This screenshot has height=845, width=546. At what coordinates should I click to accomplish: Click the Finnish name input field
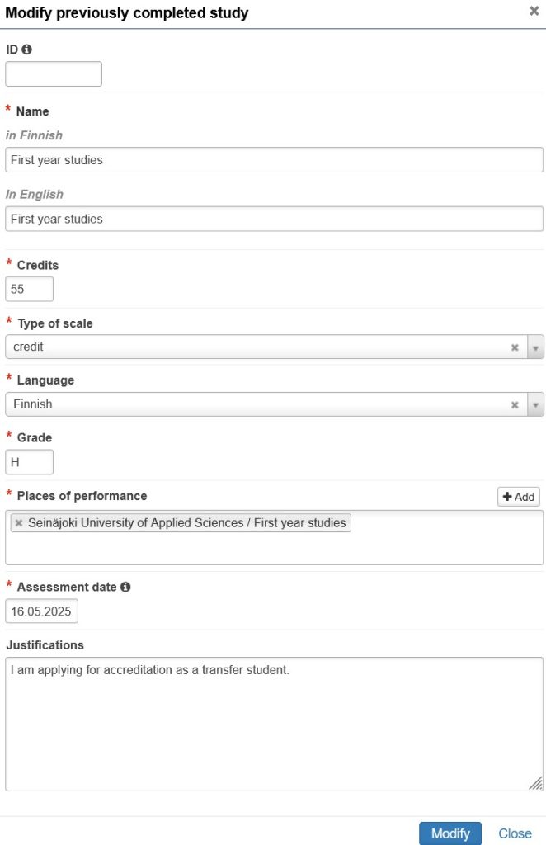coord(274,160)
